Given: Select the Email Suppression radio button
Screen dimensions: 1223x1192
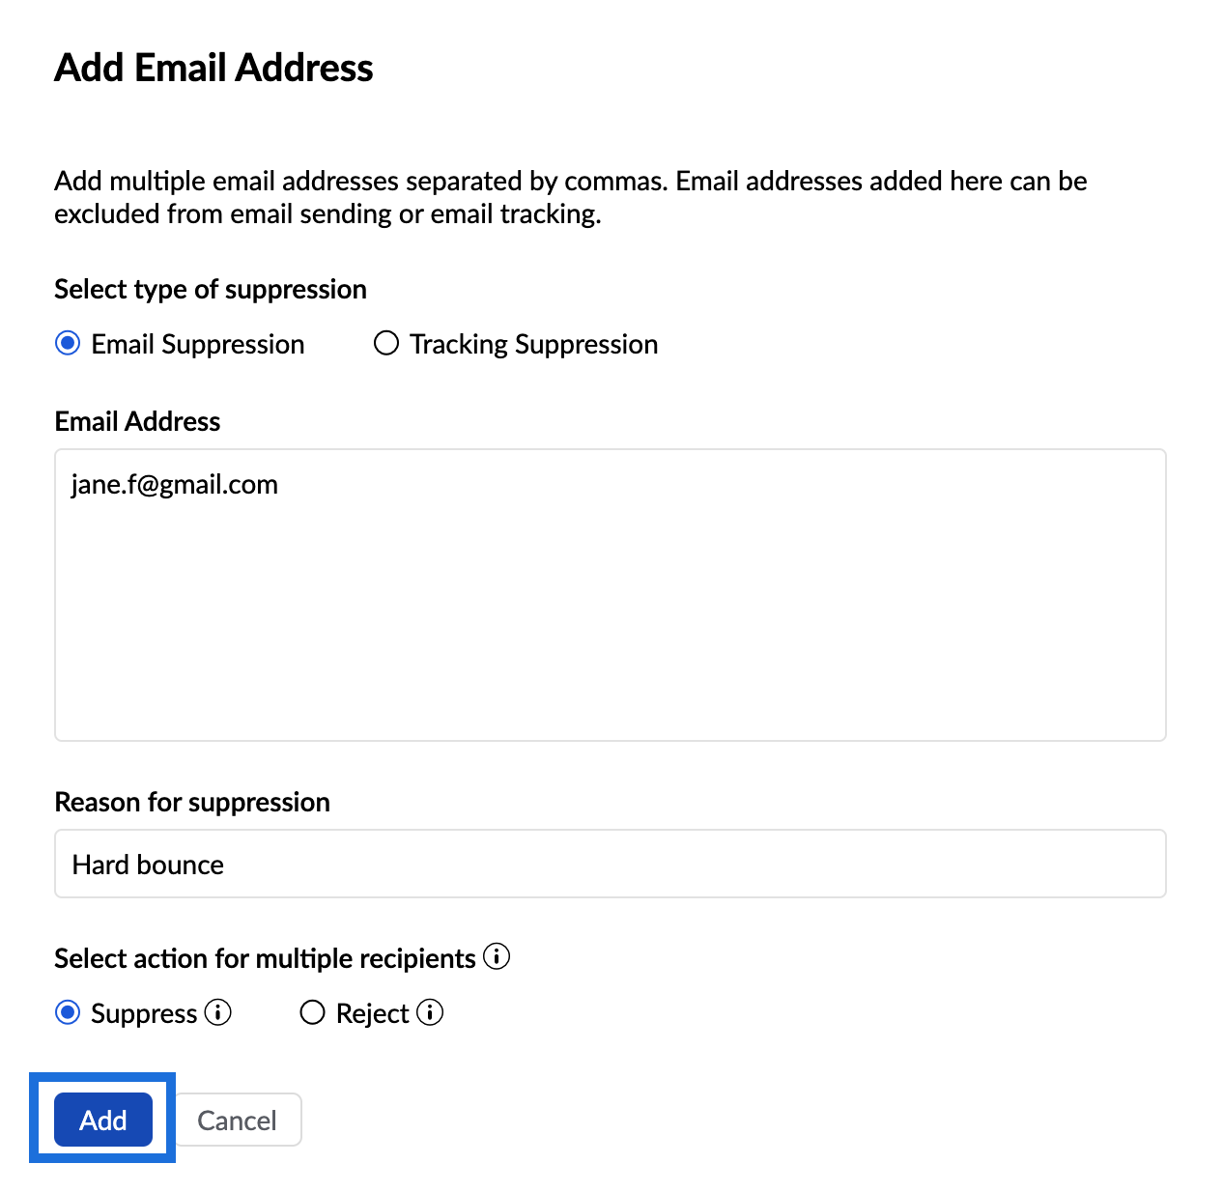Looking at the screenshot, I should click(68, 344).
